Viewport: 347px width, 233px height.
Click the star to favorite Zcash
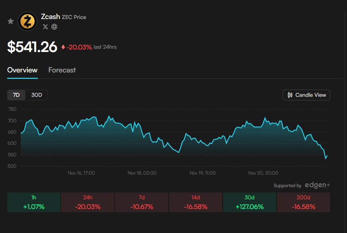pos(10,21)
